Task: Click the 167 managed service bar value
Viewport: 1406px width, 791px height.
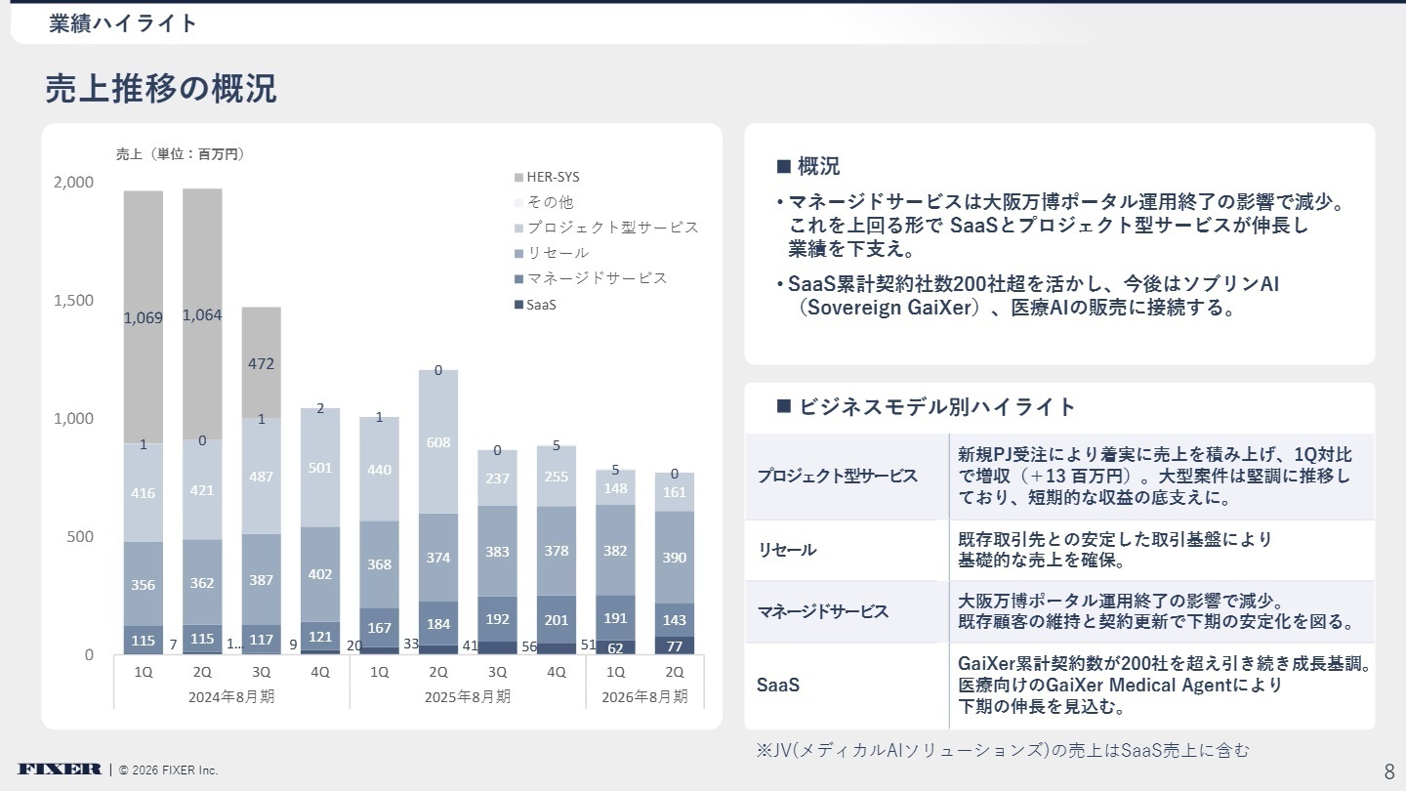Action: [379, 629]
